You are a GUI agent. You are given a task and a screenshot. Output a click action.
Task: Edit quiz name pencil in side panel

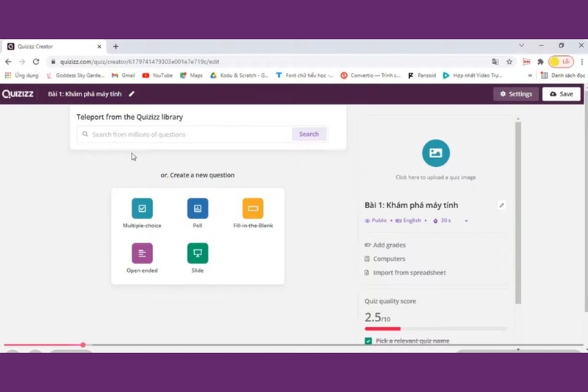[501, 205]
